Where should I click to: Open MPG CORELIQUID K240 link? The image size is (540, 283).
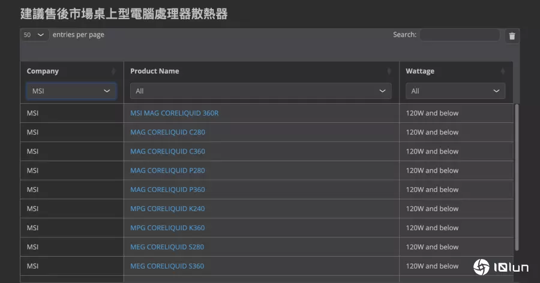(167, 209)
